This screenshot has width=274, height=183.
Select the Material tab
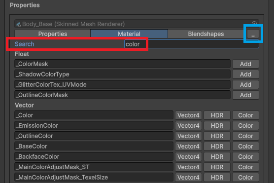(129, 34)
